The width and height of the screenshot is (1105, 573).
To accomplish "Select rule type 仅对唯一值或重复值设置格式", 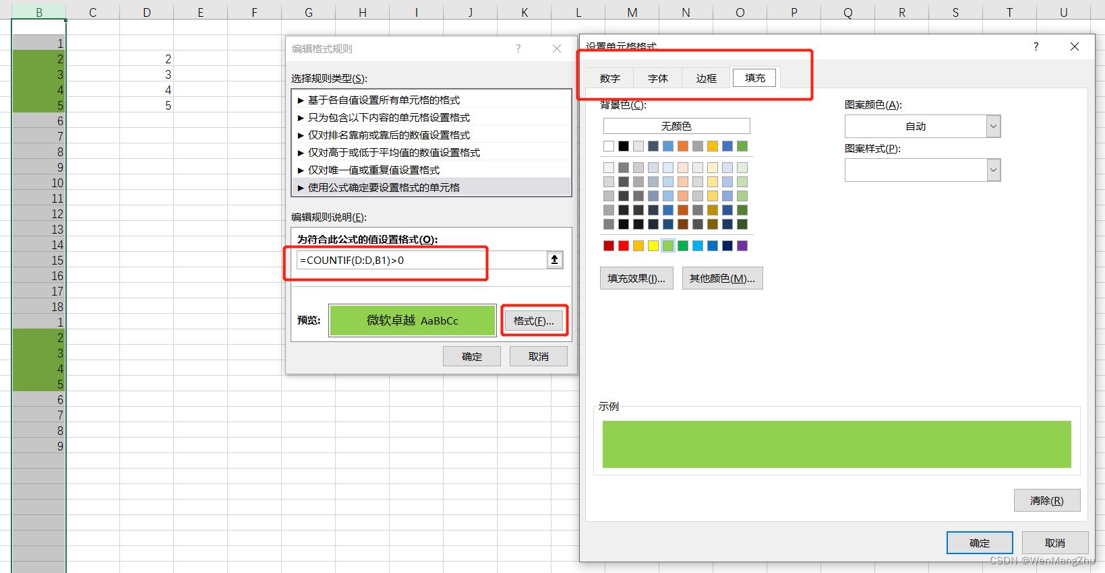I will [431, 170].
